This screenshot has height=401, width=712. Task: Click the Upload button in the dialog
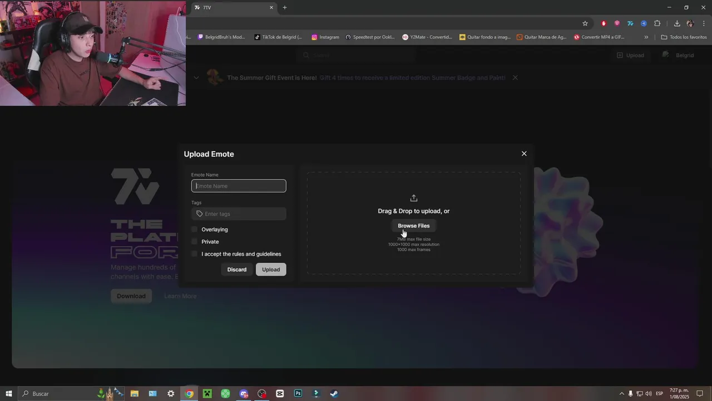pyautogui.click(x=271, y=270)
